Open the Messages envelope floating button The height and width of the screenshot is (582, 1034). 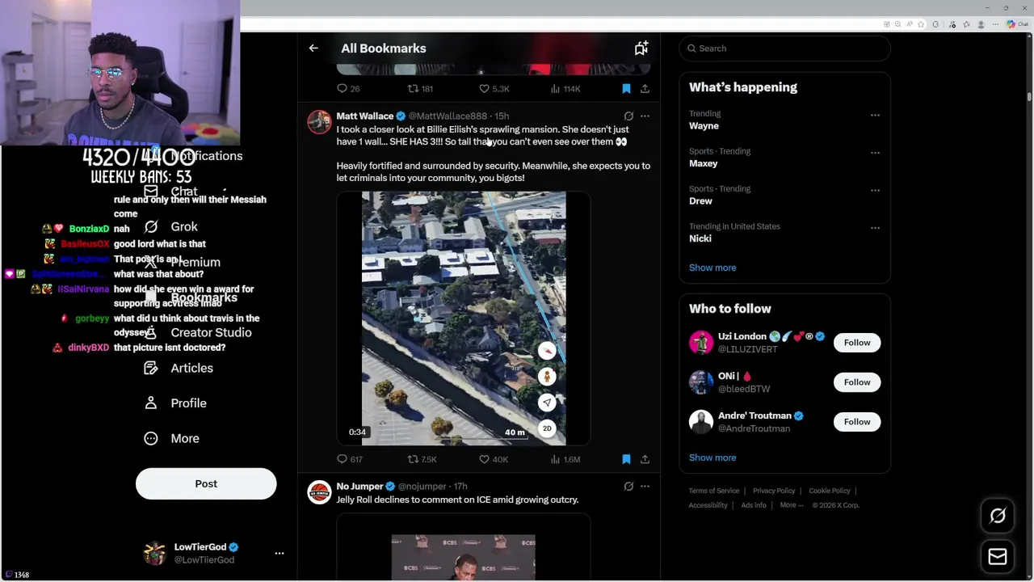998,556
